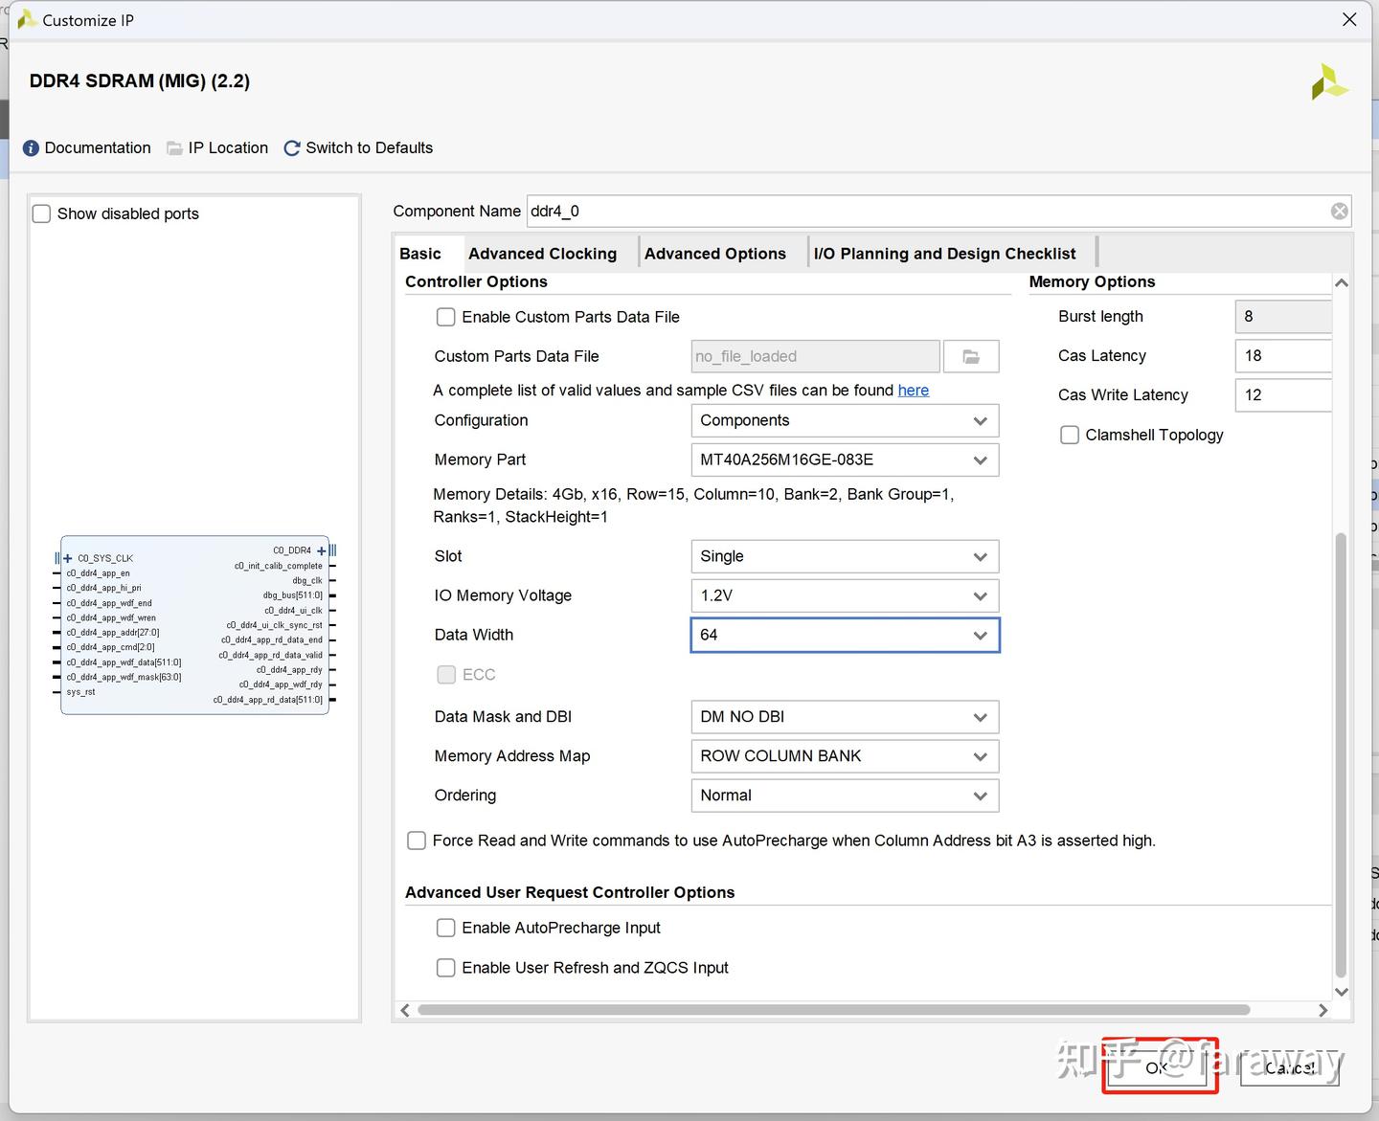Click the Xilinx logo icon
The height and width of the screenshot is (1121, 1379).
pyautogui.click(x=1329, y=82)
